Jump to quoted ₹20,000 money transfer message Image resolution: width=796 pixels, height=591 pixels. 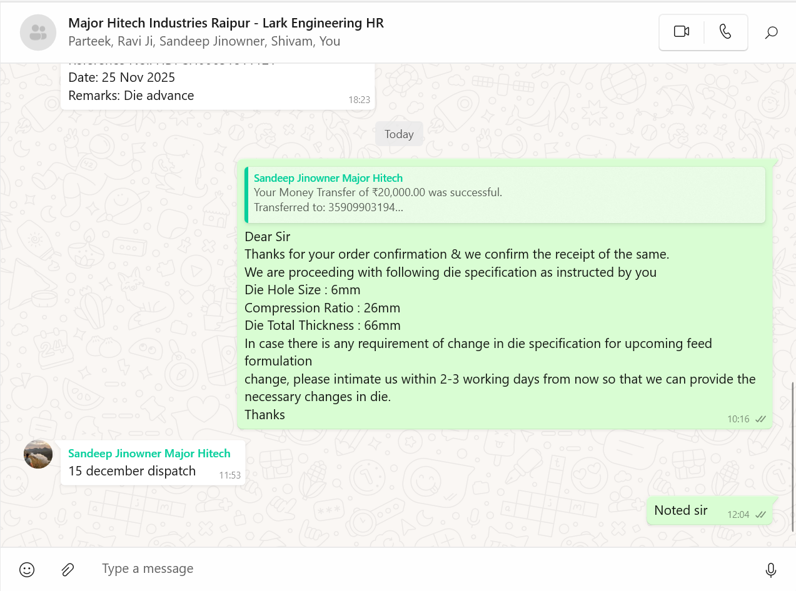tap(505, 195)
